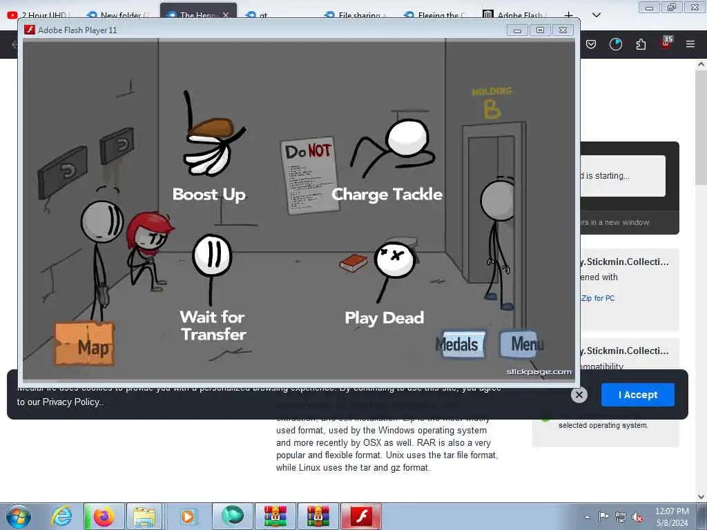Click the red extension icon with 35 badge

pos(666,43)
